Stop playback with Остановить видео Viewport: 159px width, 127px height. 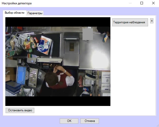[x=20, y=110]
